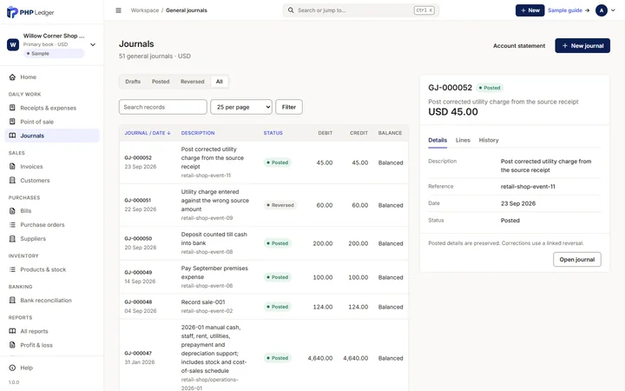This screenshot has width=625, height=391.
Task: Click the Workspace breadcrumb link
Action: (145, 10)
